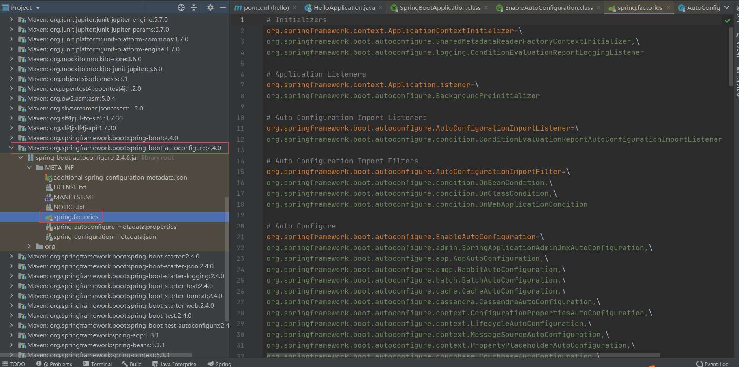Expand Maven org.objenesis:objenesis:3.1 node
This screenshot has height=367, width=739.
pyautogui.click(x=11, y=79)
